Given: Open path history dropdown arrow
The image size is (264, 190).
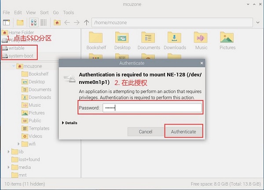Looking at the screenshot, I should click(x=258, y=22).
